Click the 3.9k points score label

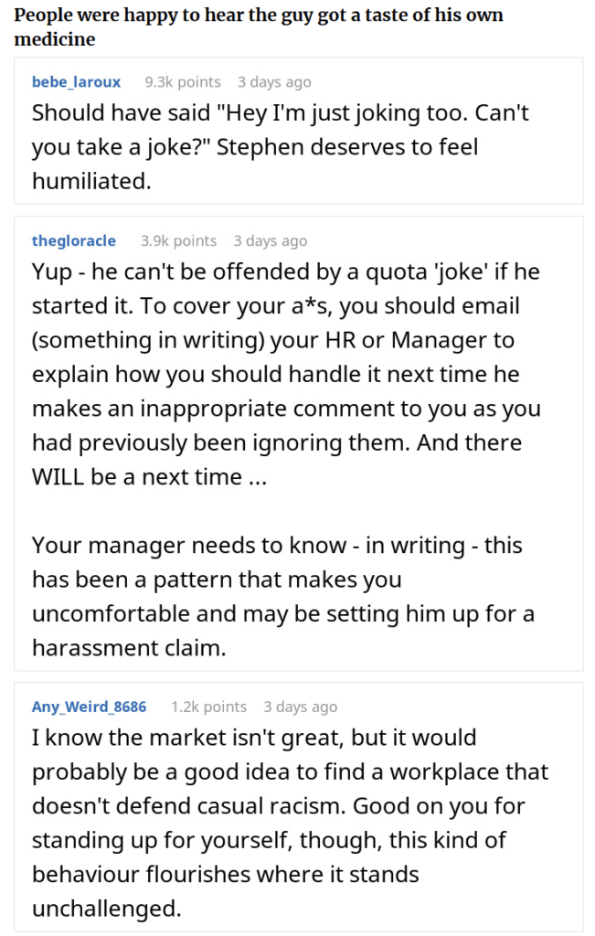178,240
